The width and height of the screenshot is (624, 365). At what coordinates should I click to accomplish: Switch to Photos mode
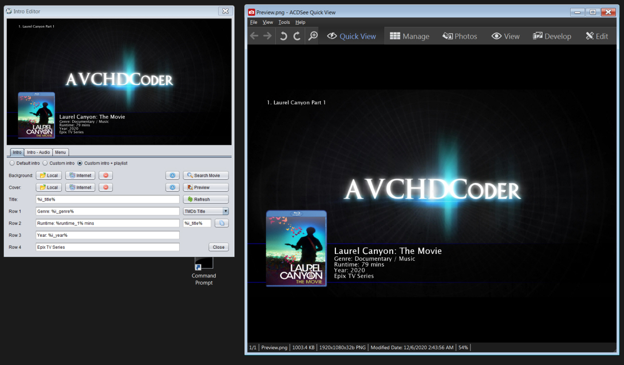click(460, 36)
